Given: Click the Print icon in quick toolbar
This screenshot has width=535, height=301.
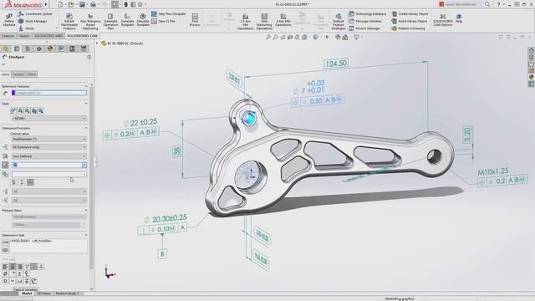Looking at the screenshot, I should pos(93,4).
